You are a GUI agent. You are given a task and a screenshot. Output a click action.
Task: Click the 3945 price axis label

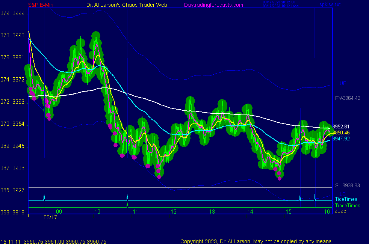coord(18,146)
